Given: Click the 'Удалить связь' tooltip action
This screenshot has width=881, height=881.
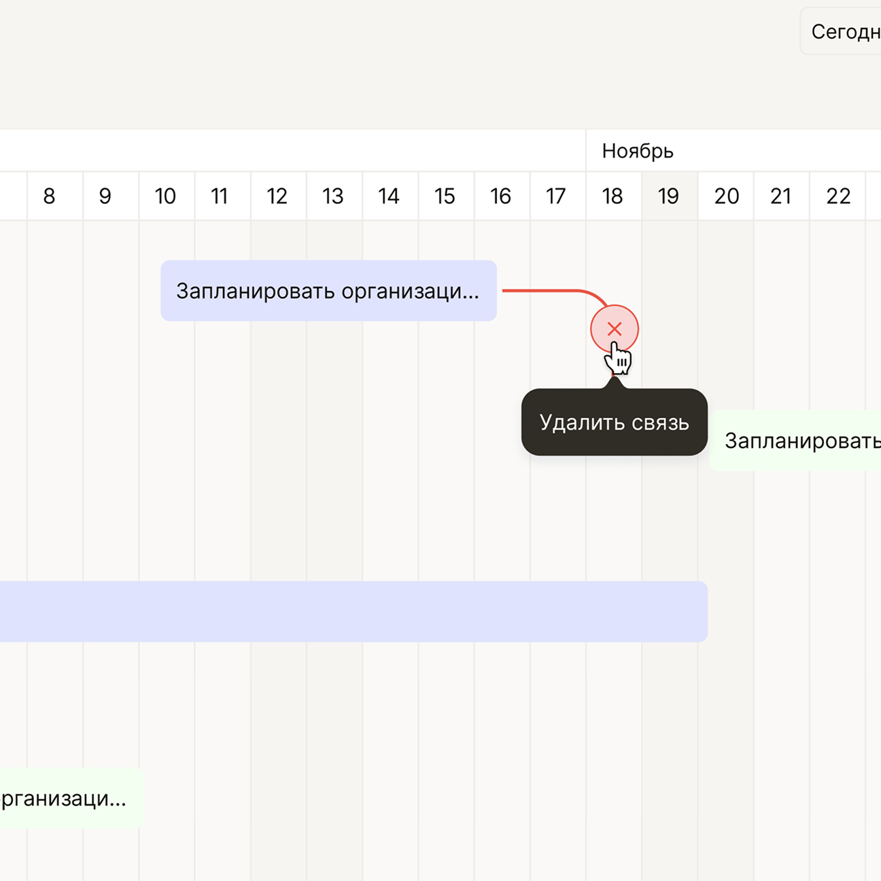Looking at the screenshot, I should pos(614,423).
